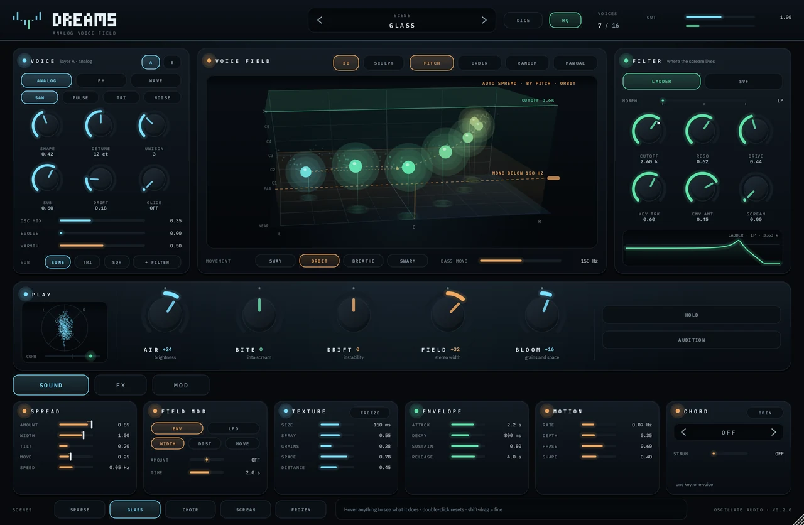Adjust the output level slider
804x525 pixels.
(720, 17)
